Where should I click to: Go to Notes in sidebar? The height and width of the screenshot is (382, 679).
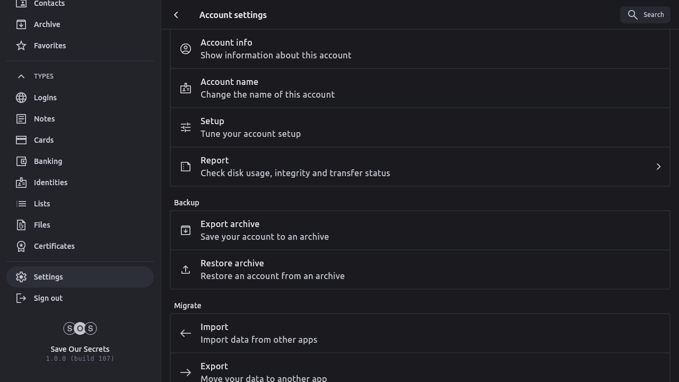point(44,119)
